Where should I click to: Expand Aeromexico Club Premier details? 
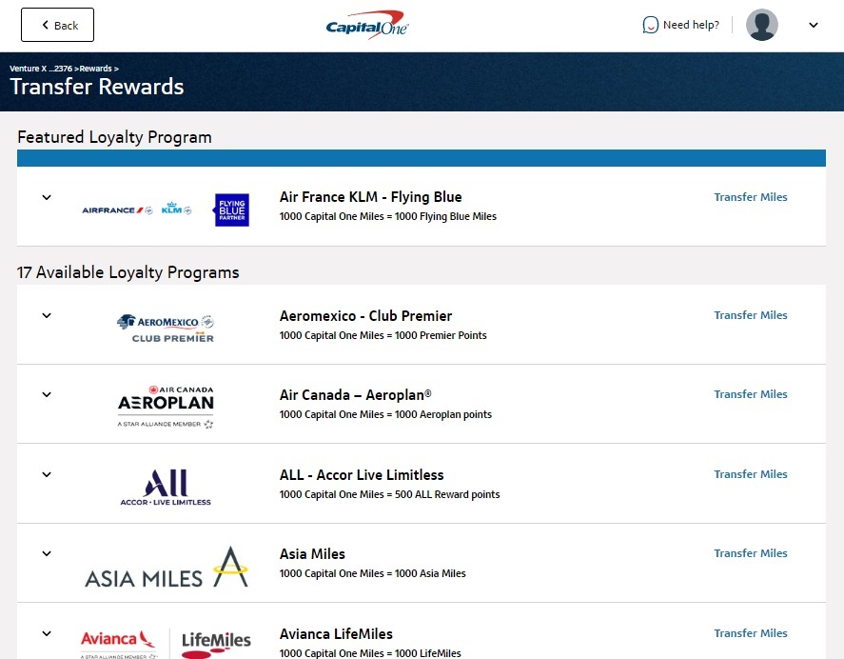pyautogui.click(x=47, y=315)
